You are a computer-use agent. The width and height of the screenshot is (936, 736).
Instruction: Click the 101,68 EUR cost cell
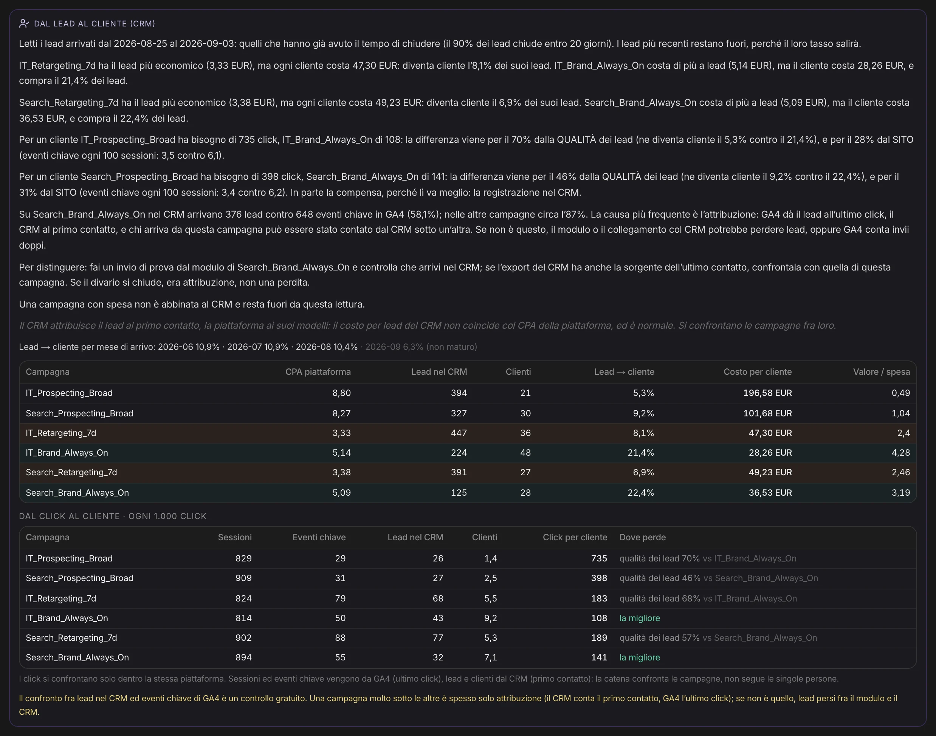coord(767,413)
